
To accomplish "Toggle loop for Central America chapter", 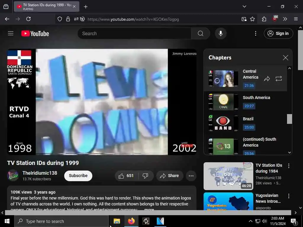I will [x=279, y=79].
